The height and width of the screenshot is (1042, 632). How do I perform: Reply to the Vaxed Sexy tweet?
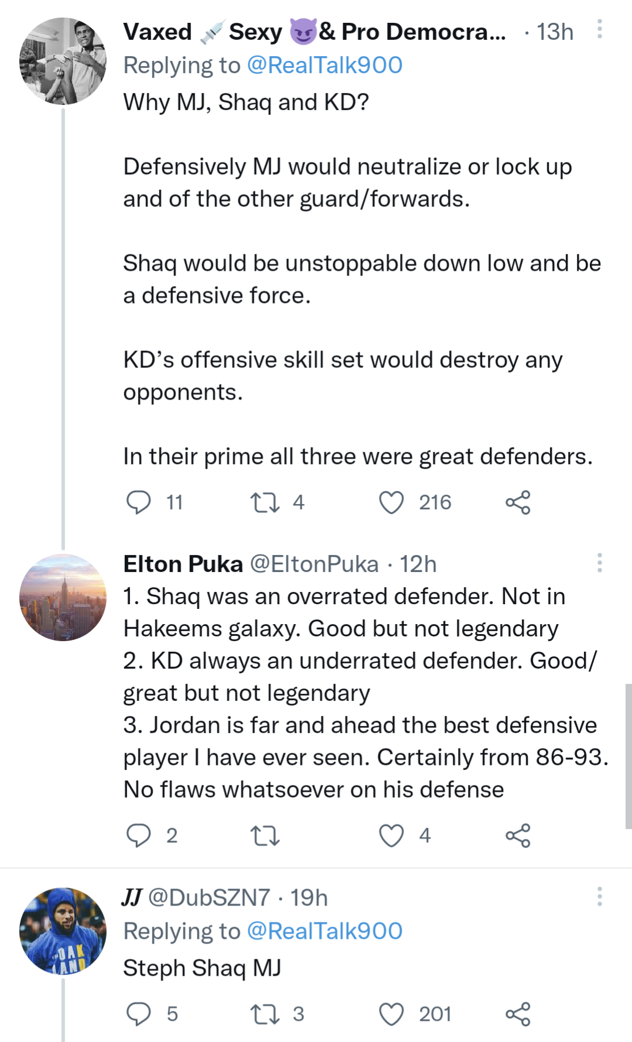click(139, 502)
